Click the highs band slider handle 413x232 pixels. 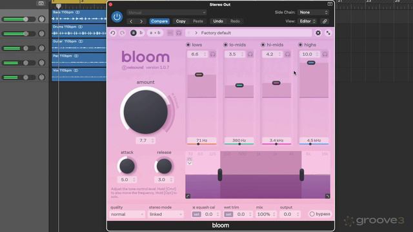(311, 63)
